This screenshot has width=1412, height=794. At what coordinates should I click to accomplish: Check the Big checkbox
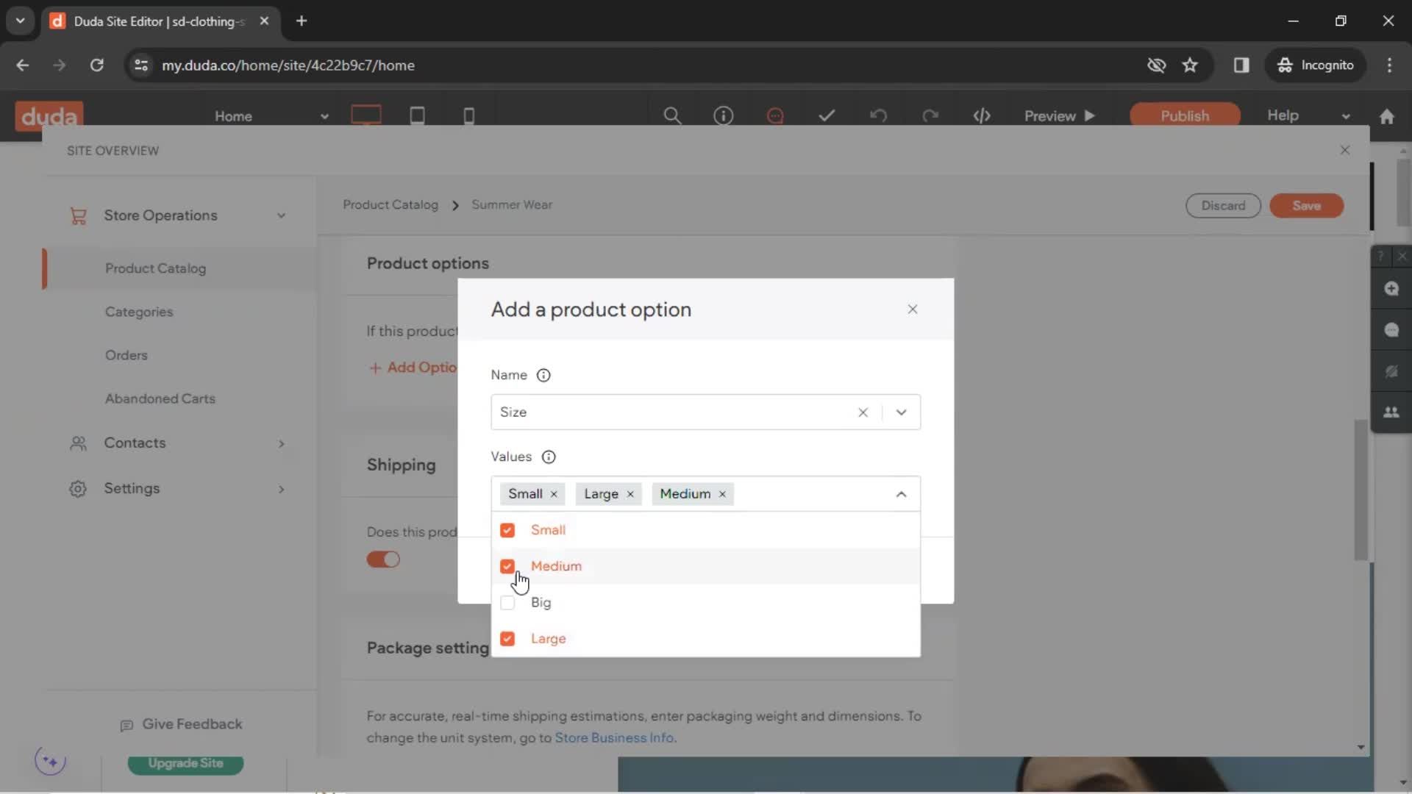(x=507, y=603)
